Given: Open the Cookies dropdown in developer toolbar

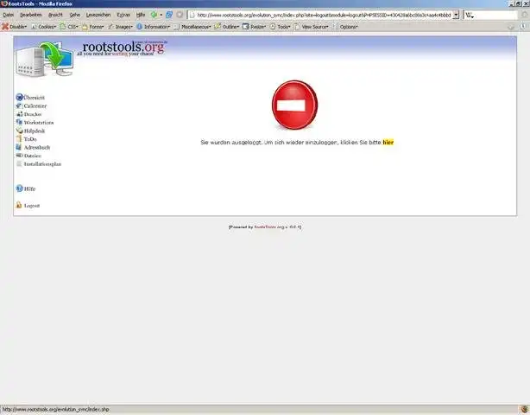Looking at the screenshot, I should [x=44, y=27].
